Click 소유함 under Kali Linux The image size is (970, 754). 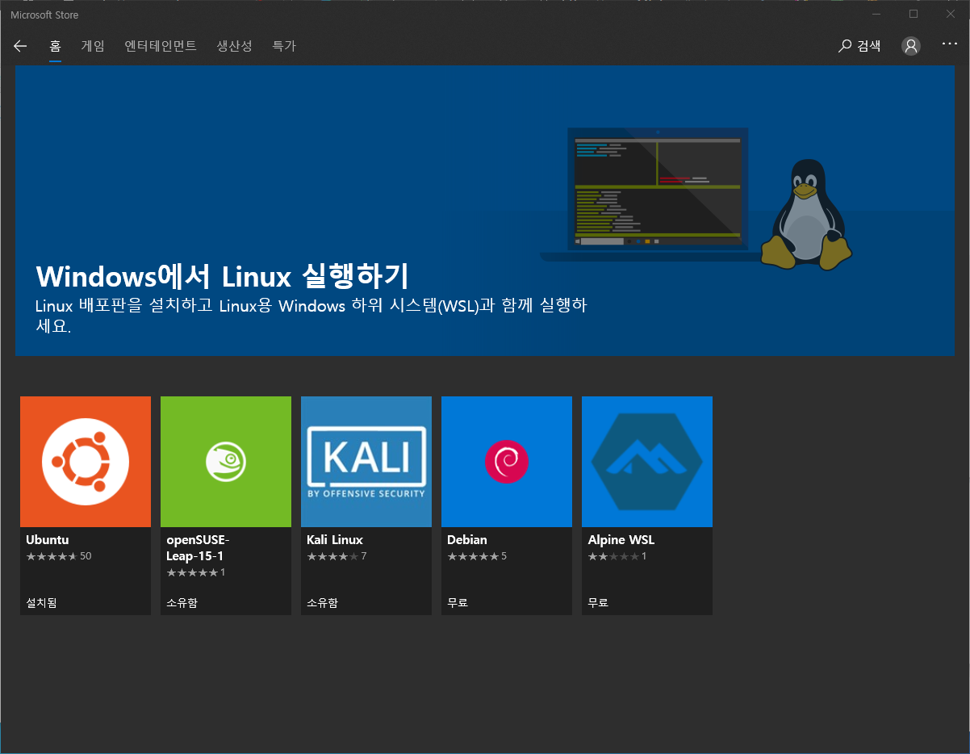[x=322, y=602]
